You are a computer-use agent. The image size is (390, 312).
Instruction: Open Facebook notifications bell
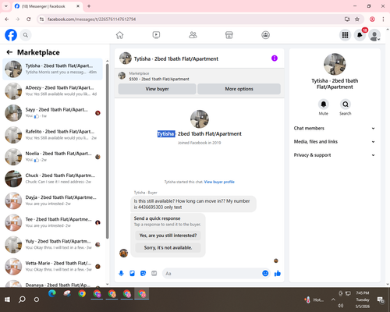360,35
